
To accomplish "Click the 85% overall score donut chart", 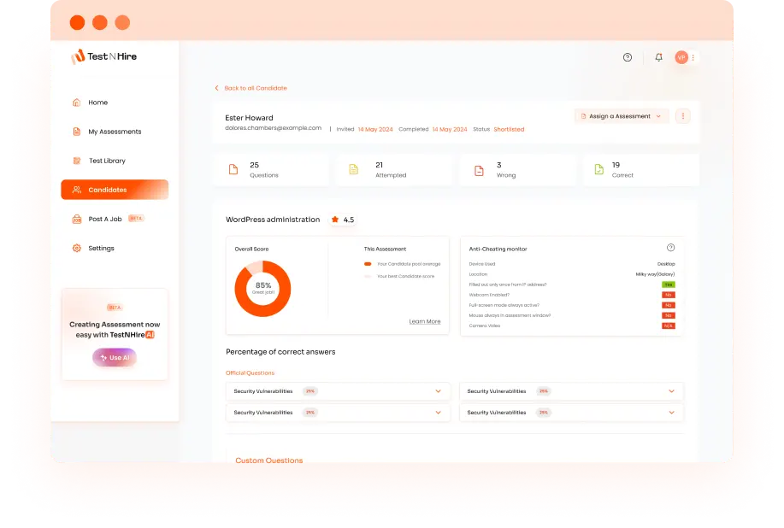I will coord(262,289).
